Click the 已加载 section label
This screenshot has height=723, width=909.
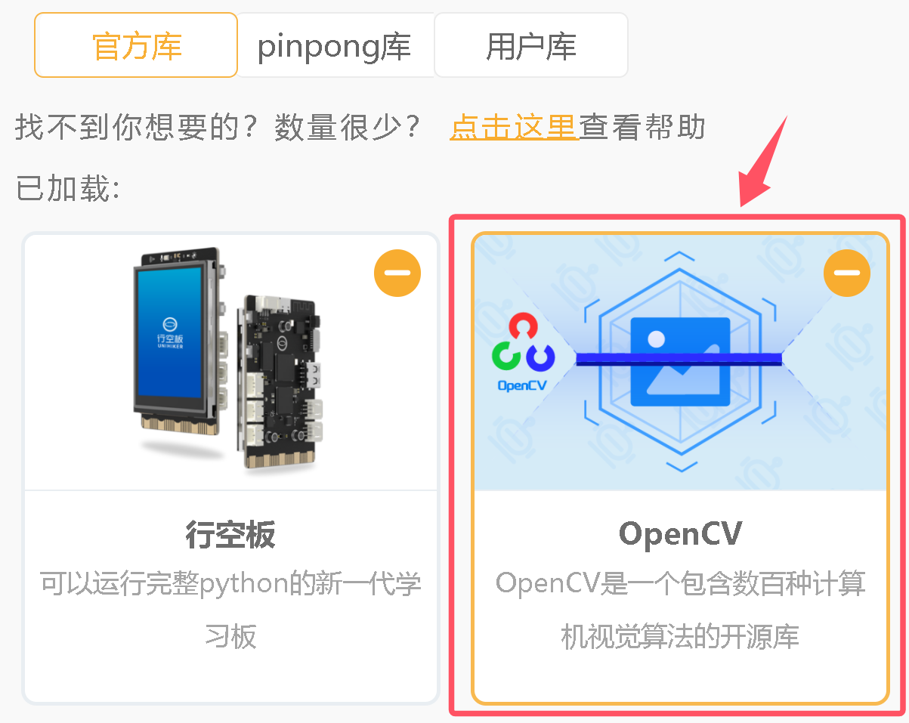(68, 190)
